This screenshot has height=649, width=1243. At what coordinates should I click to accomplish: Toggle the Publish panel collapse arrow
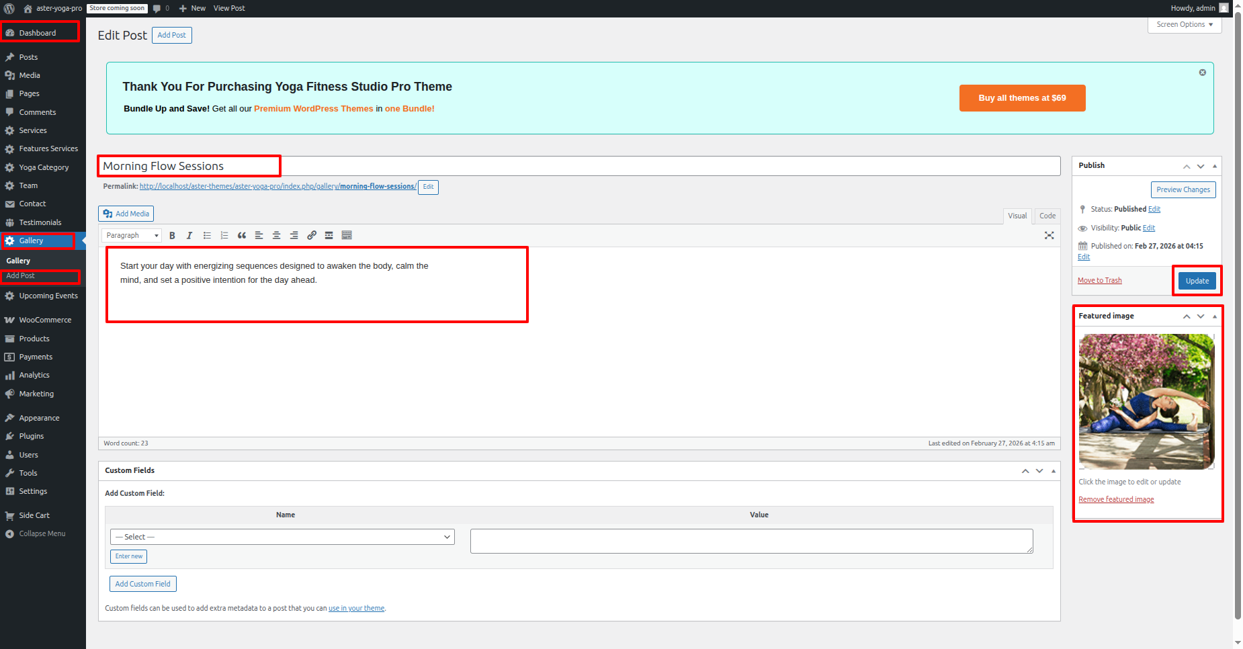[1215, 166]
